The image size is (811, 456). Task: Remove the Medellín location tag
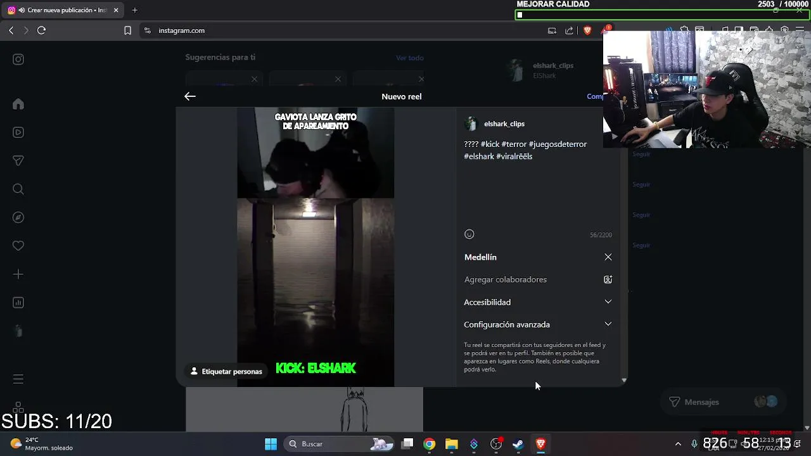pos(608,257)
